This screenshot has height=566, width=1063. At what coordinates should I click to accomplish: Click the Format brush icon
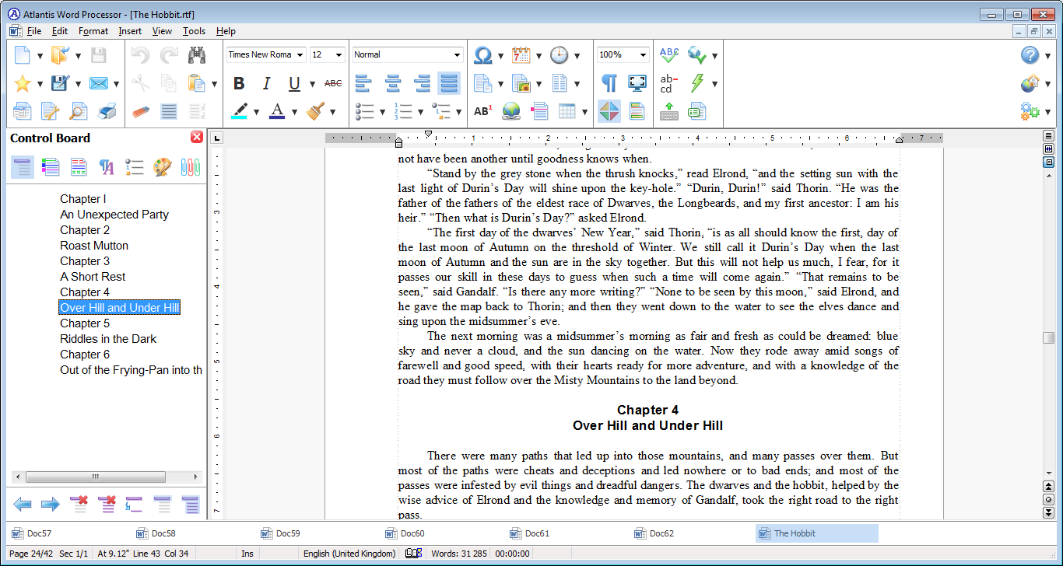[x=315, y=111]
